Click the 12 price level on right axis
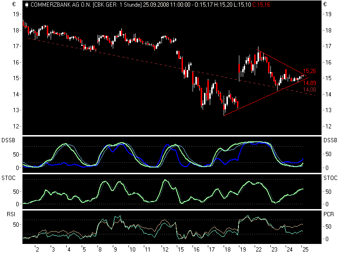The width and height of the screenshot is (344, 253). [328, 126]
